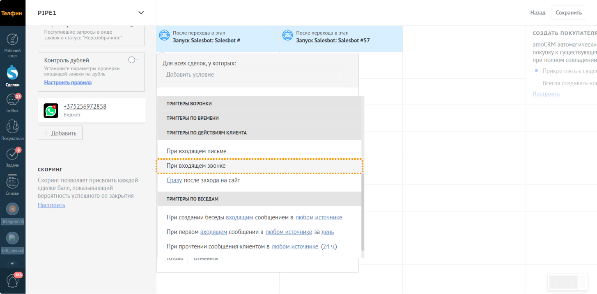The height and width of the screenshot is (294, 597).
Task: Click the Сохранить button
Action: pos(568,13)
